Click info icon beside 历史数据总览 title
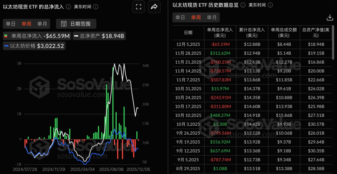Screen dimensions: 337x174 click(243, 5)
